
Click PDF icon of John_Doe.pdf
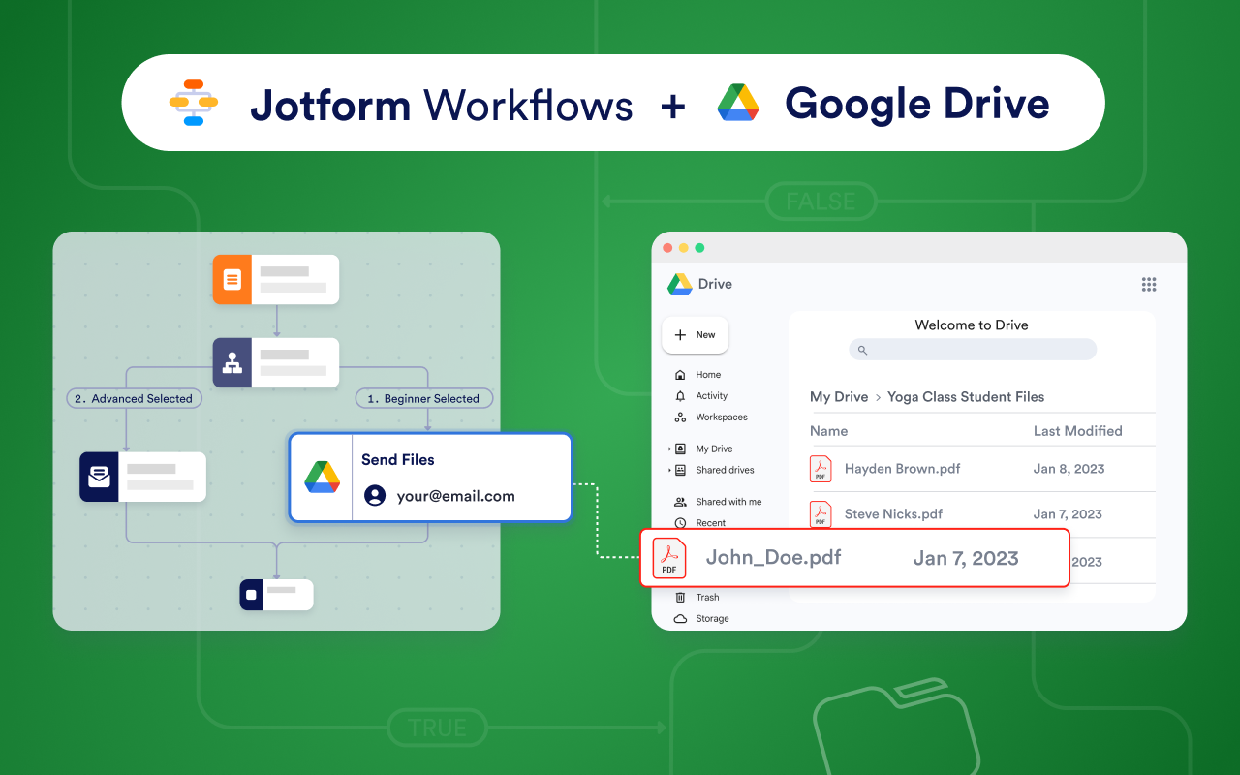tap(668, 558)
